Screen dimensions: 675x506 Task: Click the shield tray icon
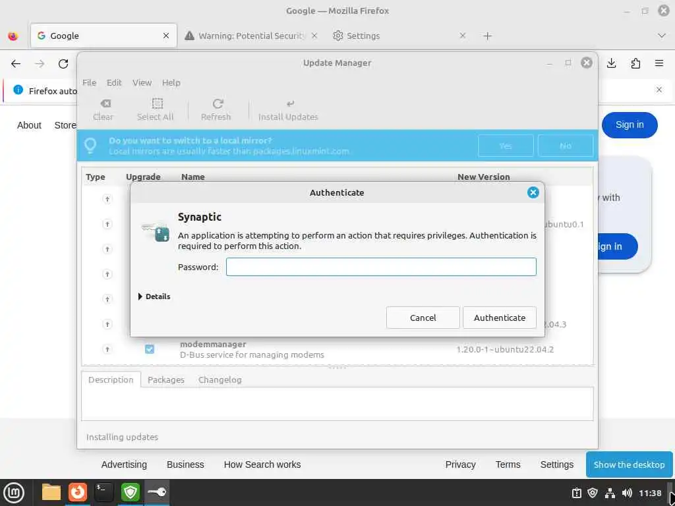coord(593,493)
